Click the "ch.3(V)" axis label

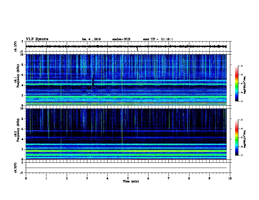[16, 168]
